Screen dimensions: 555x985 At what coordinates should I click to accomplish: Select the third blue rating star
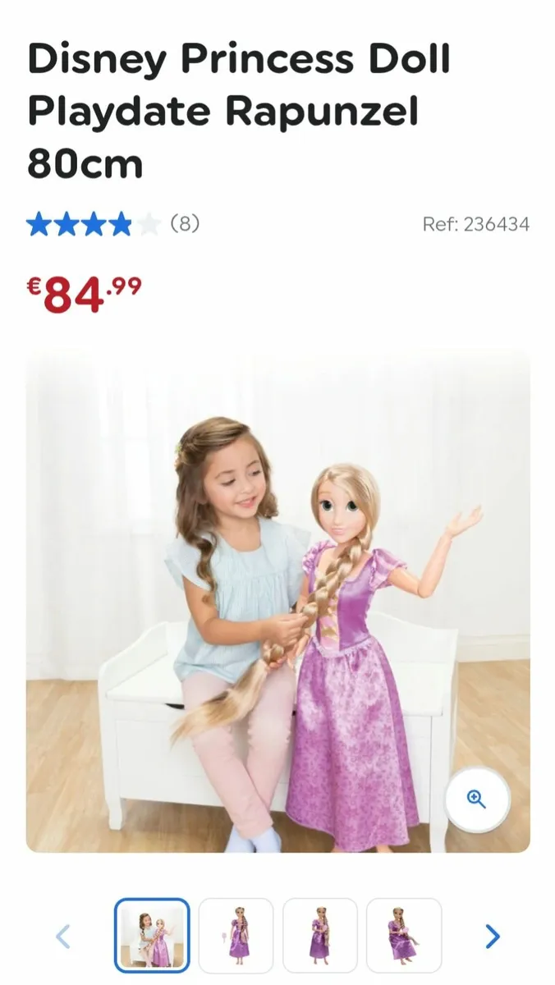click(x=93, y=223)
